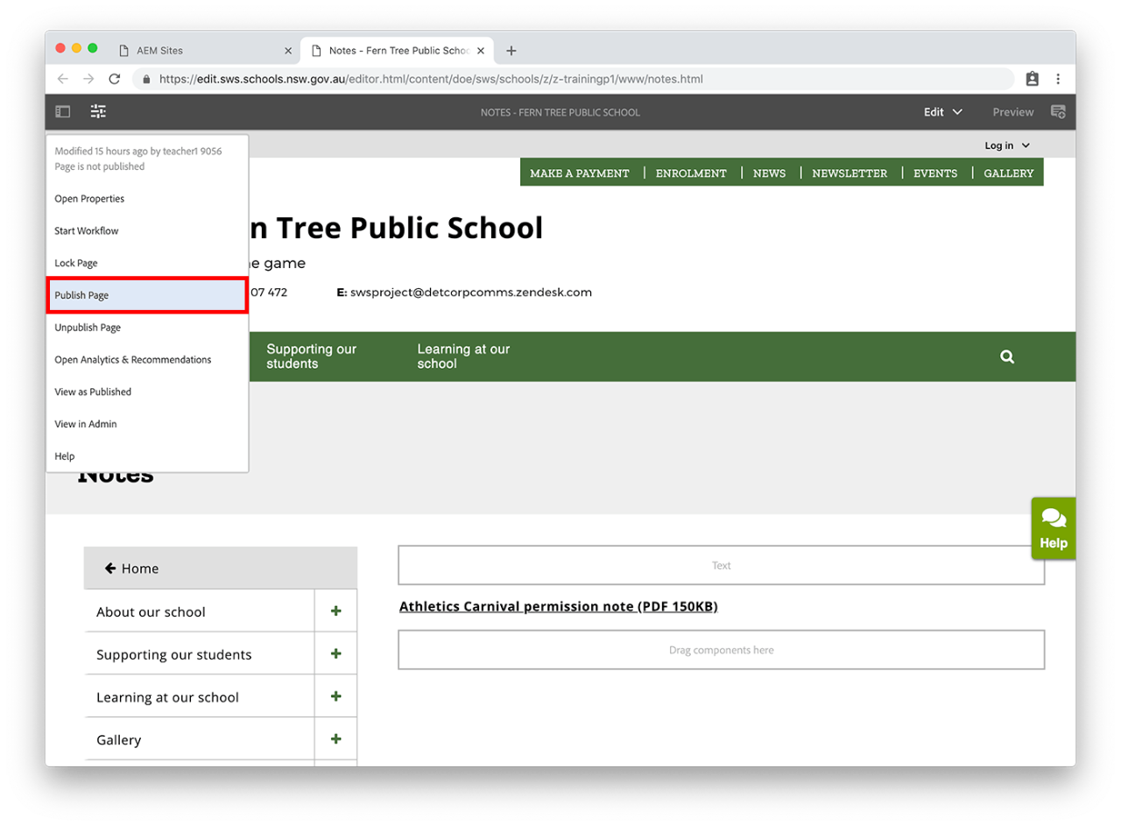Open Athletics Carnival permission note PDF link

pos(558,606)
